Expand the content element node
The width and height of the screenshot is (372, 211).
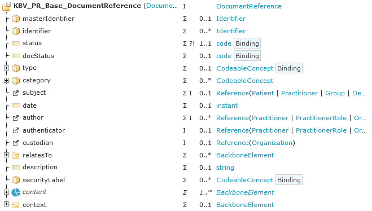point(6,192)
